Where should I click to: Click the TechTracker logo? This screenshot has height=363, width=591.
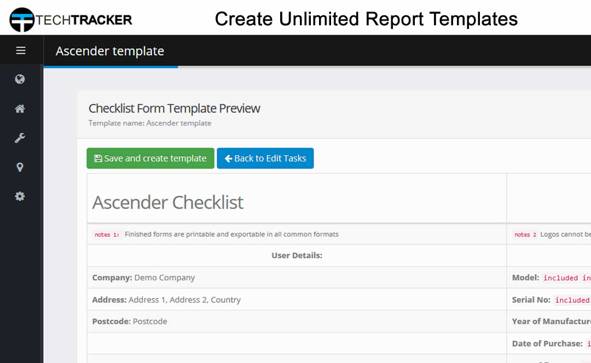71,20
